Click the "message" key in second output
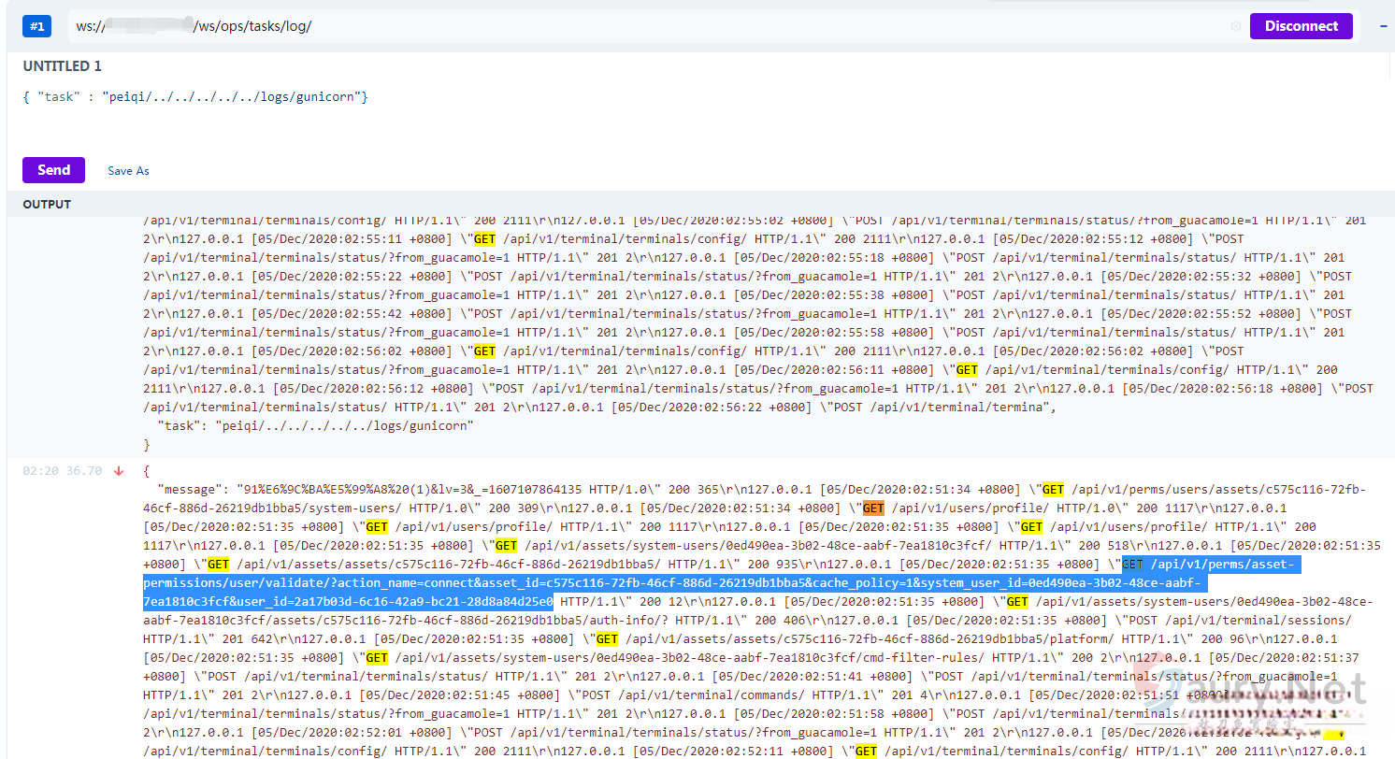 (191, 489)
